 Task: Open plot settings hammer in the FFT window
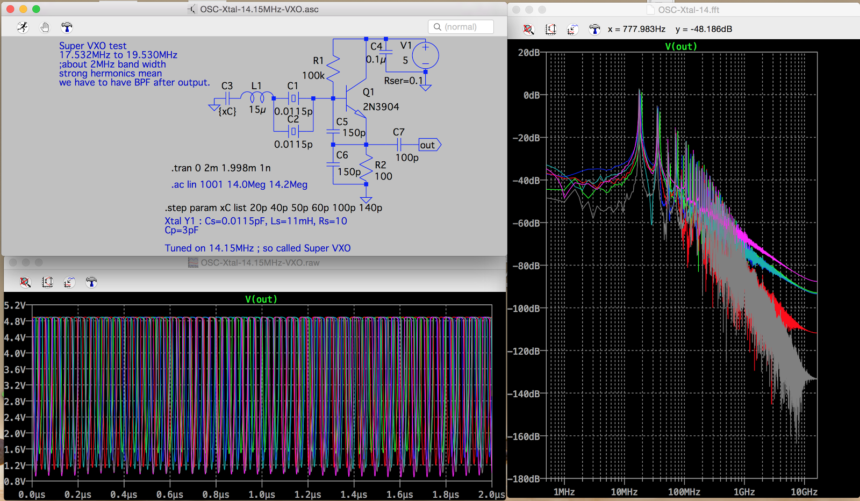[x=594, y=30]
